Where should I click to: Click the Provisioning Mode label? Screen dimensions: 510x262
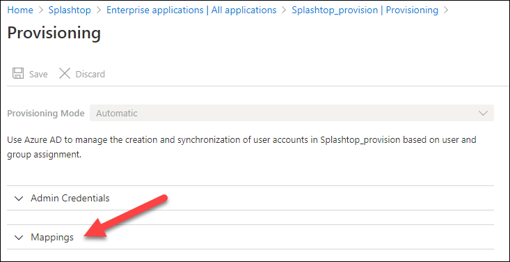pyautogui.click(x=46, y=114)
